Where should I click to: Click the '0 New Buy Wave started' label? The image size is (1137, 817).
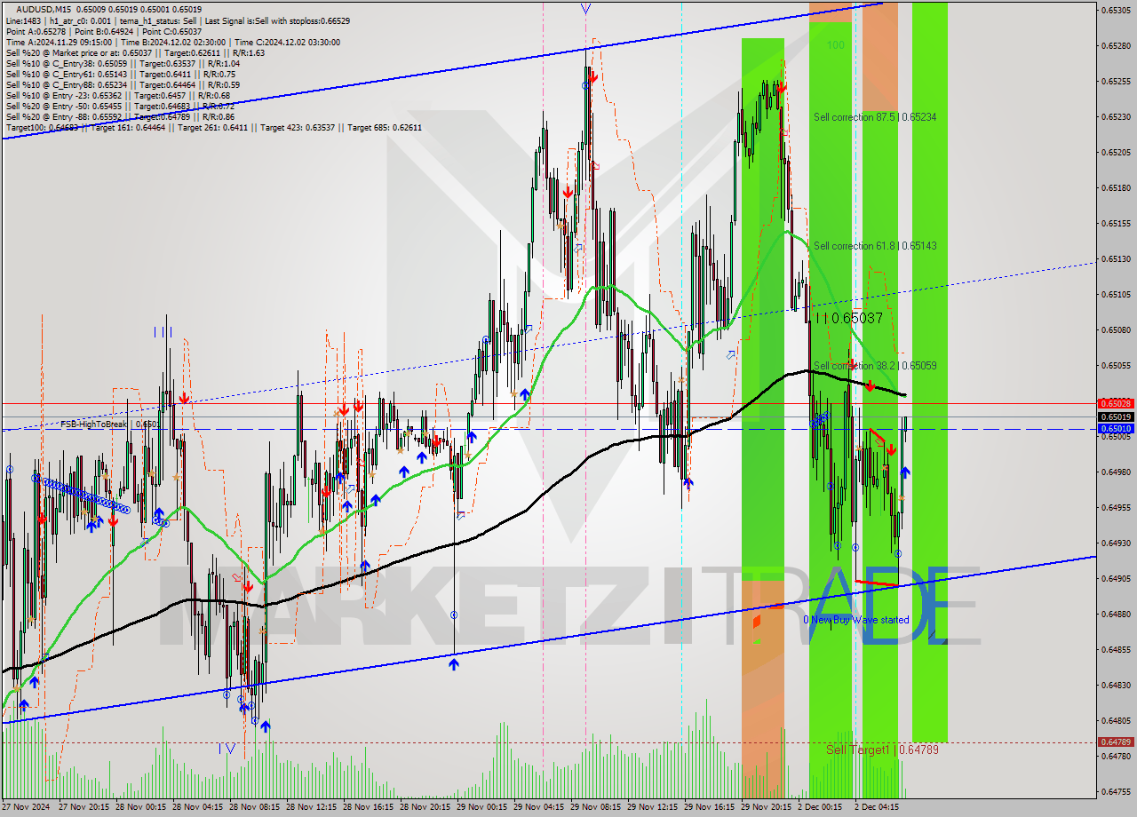[856, 620]
